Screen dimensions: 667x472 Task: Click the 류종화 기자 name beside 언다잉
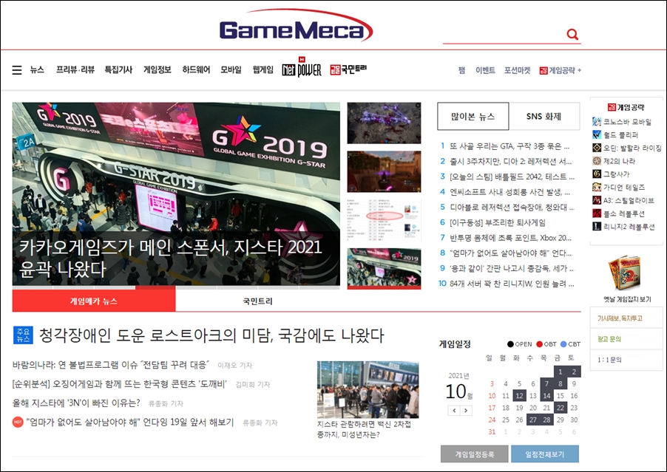[x=260, y=423]
